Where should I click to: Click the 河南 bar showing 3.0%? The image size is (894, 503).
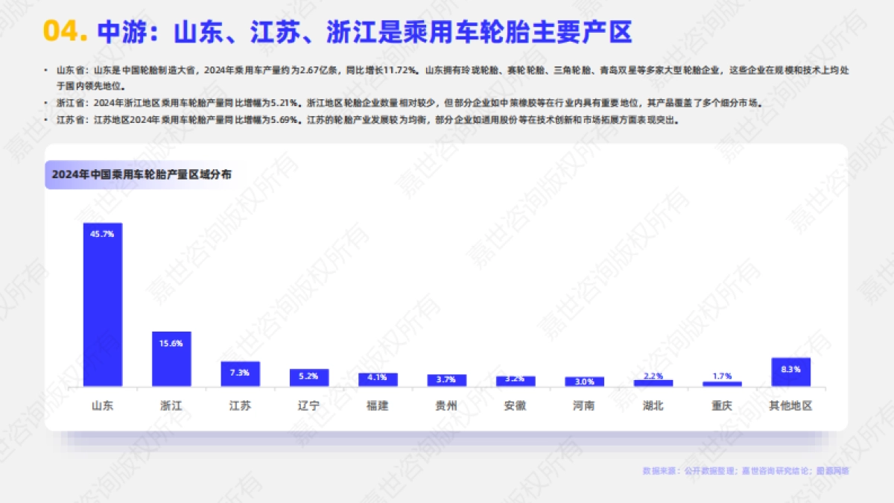(585, 384)
